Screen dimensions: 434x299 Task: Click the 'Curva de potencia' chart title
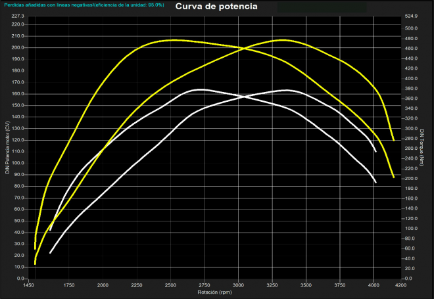point(216,7)
